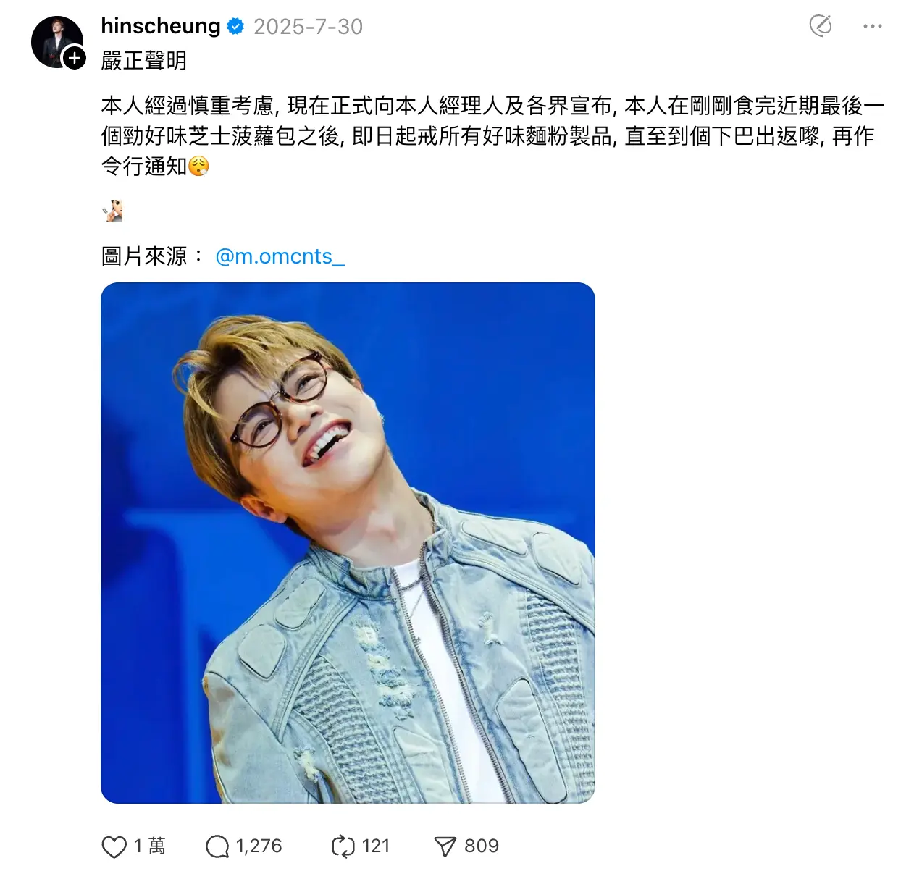
Task: Open comments via the speech bubble icon
Action: pyautogui.click(x=217, y=846)
